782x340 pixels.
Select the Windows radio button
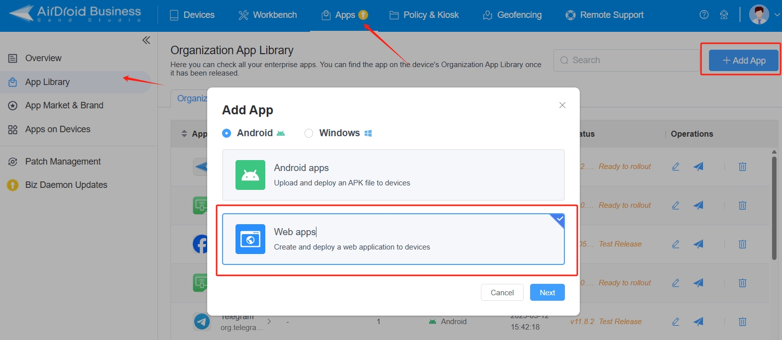[309, 133]
